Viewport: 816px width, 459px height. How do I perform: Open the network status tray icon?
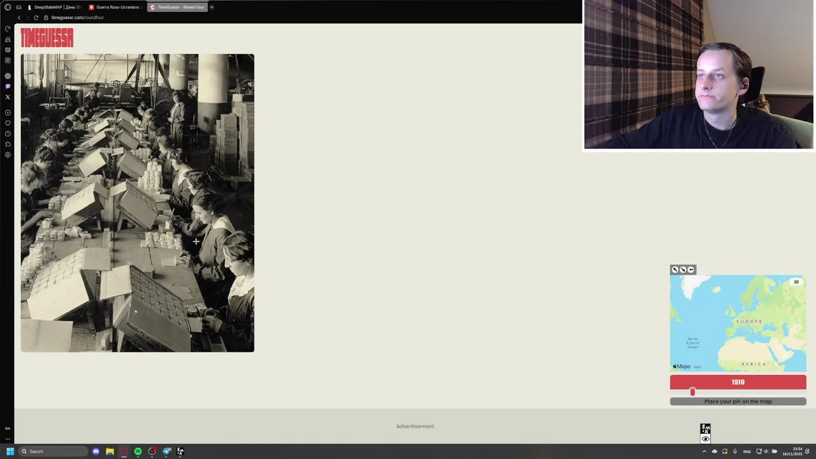[759, 451]
